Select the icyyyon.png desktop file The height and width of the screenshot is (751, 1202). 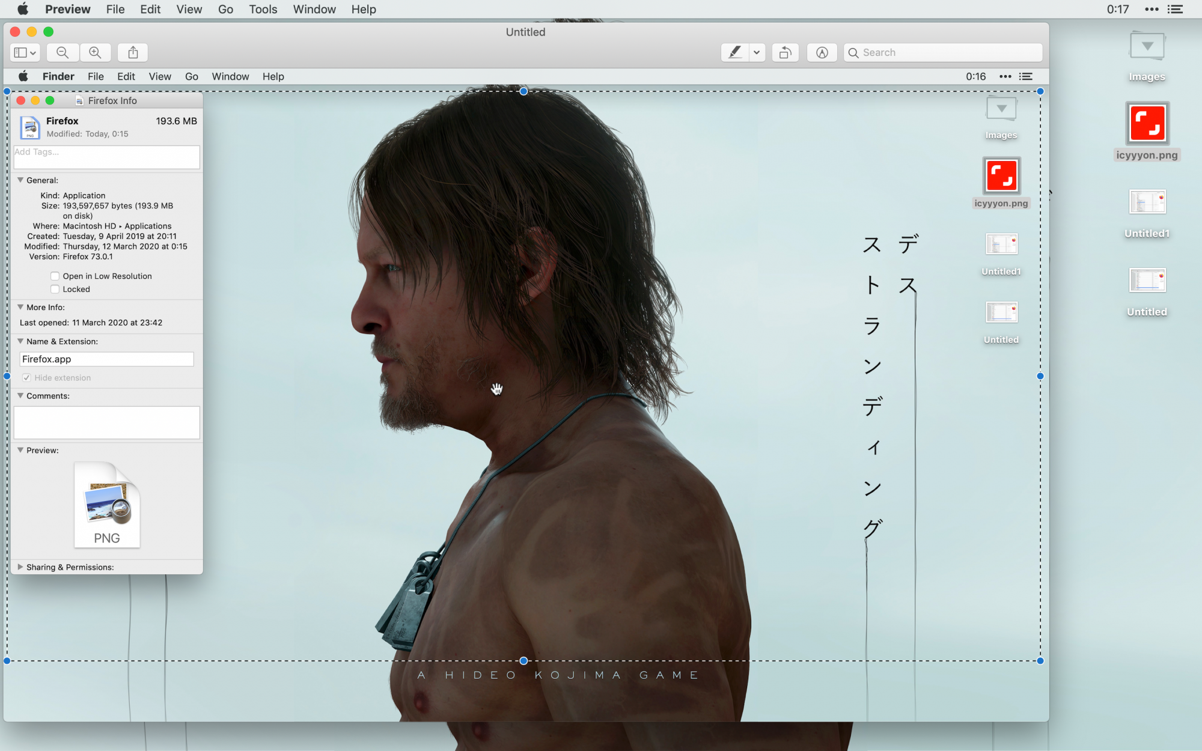click(1147, 132)
